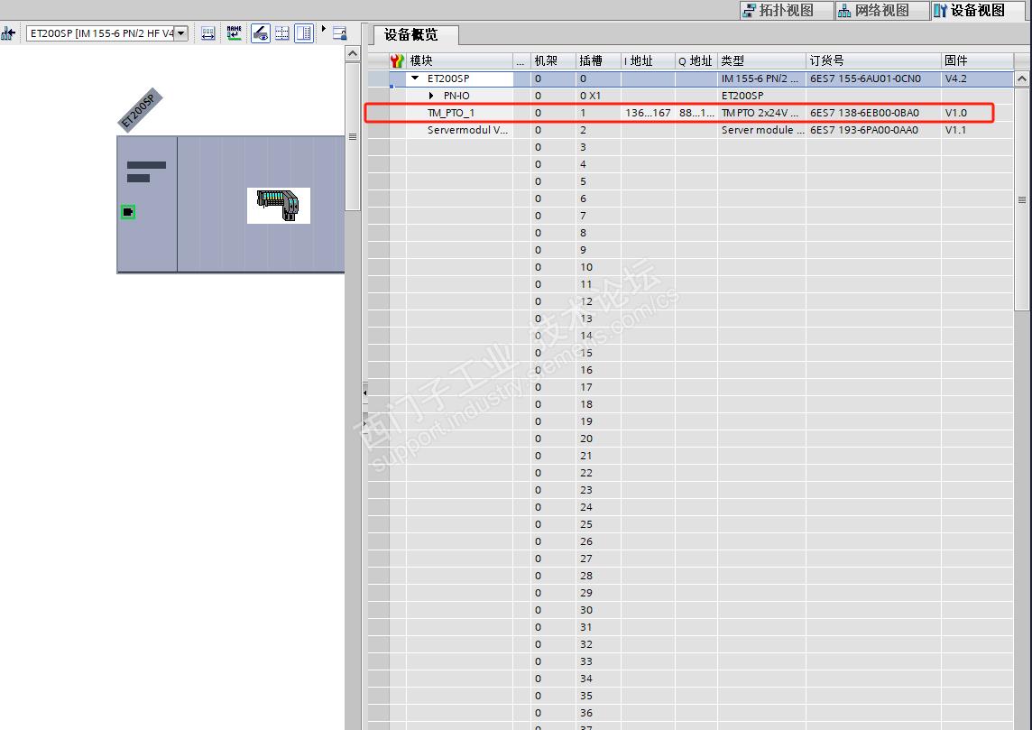The image size is (1032, 730).
Task: Click the graphic view scrollbar thumb
Action: [353, 137]
